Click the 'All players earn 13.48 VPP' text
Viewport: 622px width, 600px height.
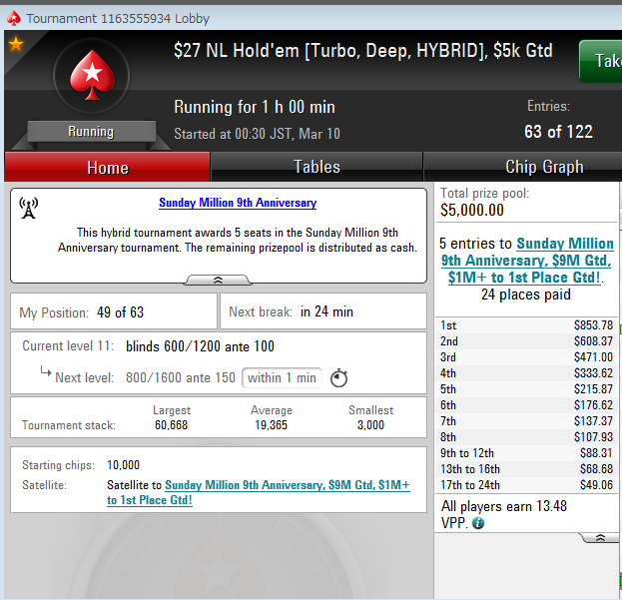pos(504,514)
